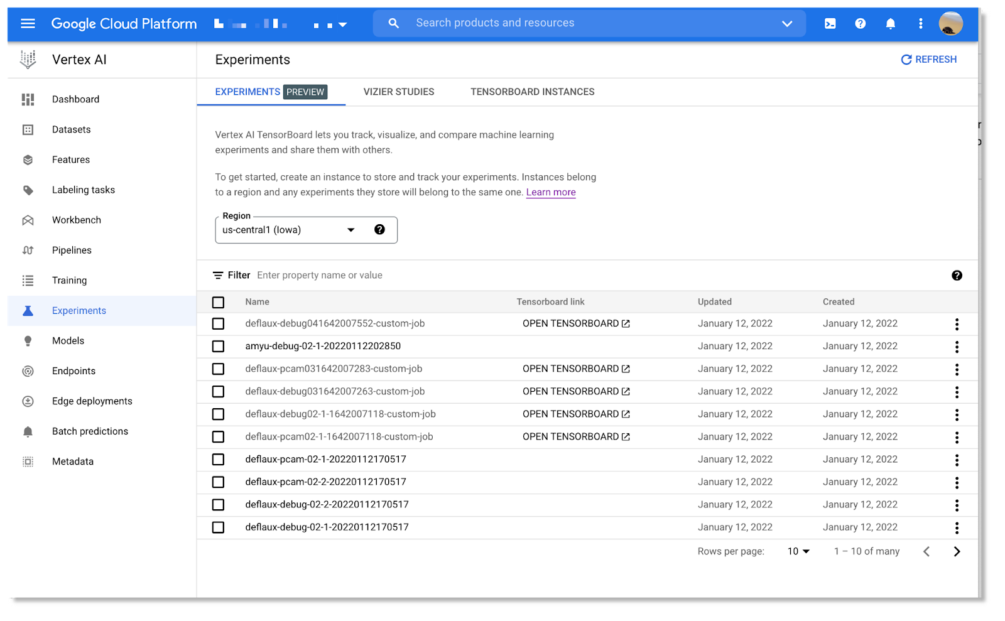Open row menu for deflaux-pcam02-1-1642007118-custom-job

point(957,437)
